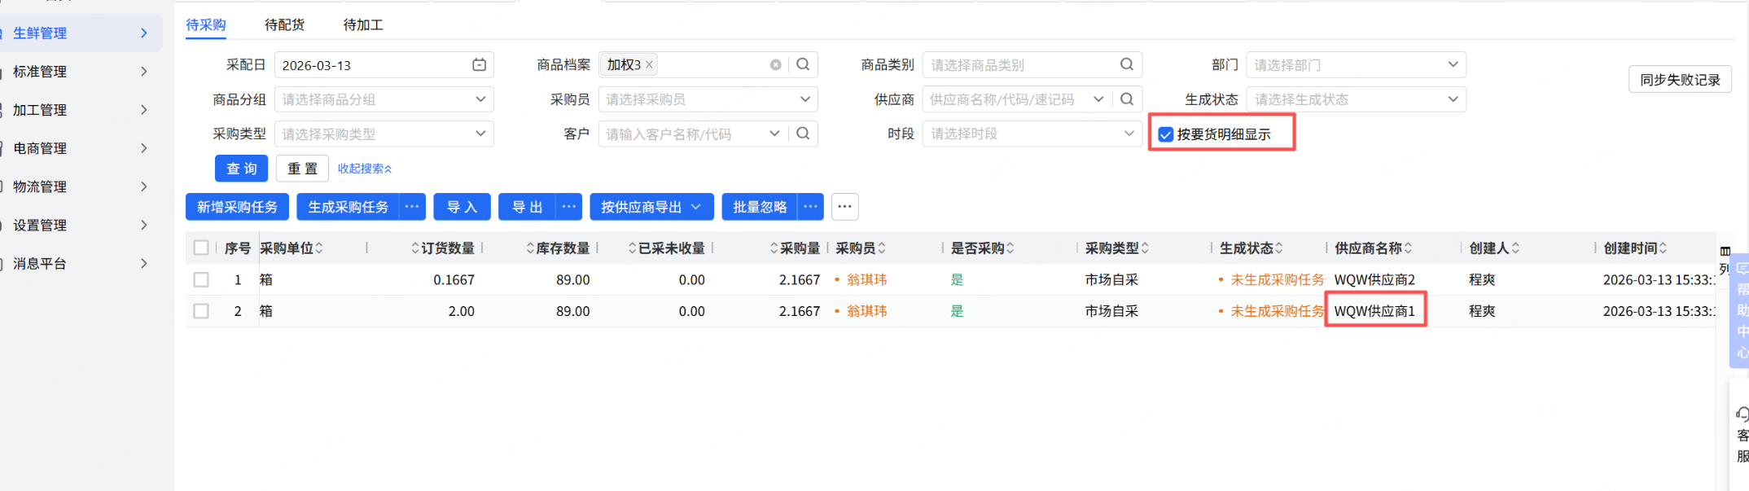Open the 时段 dropdown

1032,133
